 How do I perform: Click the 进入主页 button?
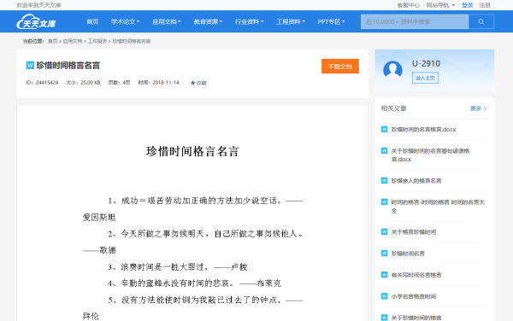pyautogui.click(x=425, y=78)
